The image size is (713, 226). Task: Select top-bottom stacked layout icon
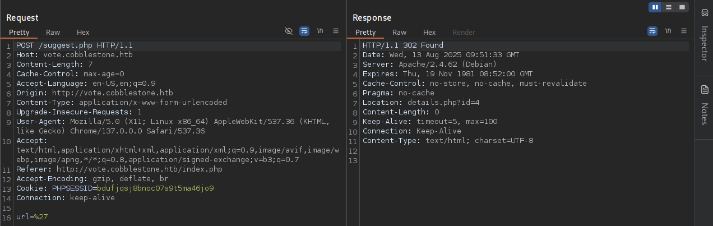[x=668, y=7]
